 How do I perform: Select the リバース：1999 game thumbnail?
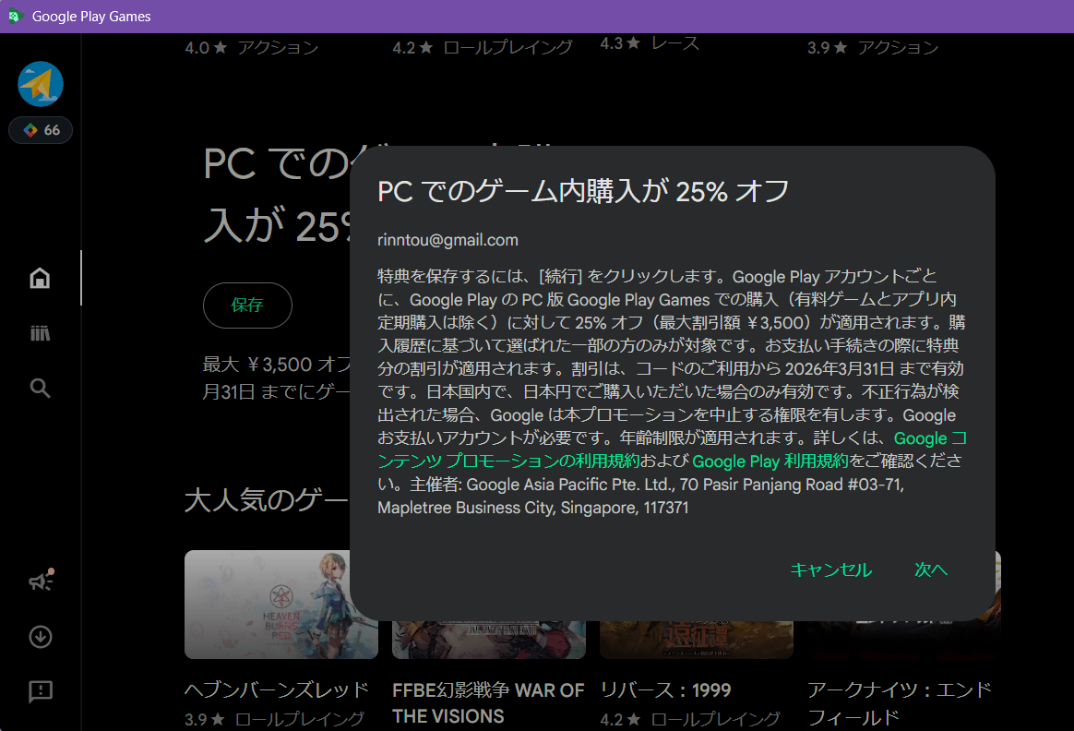click(696, 641)
